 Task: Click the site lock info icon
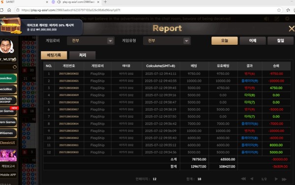(x=18, y=10)
